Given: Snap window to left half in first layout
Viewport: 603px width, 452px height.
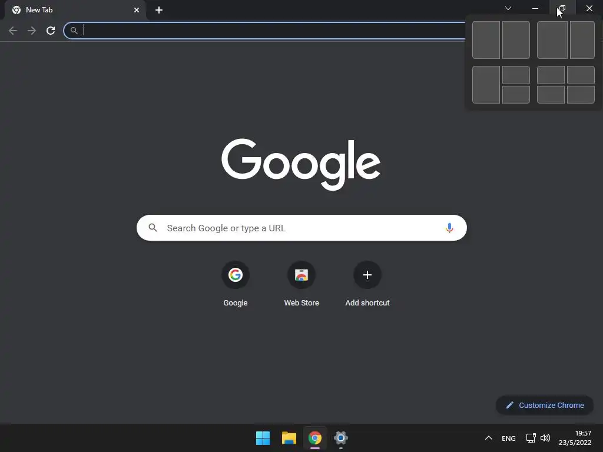Looking at the screenshot, I should point(486,40).
